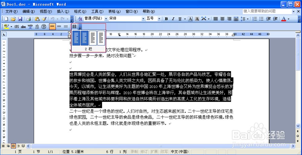Align text to the right
Viewport: 302px width, 155px height.
(229, 19)
